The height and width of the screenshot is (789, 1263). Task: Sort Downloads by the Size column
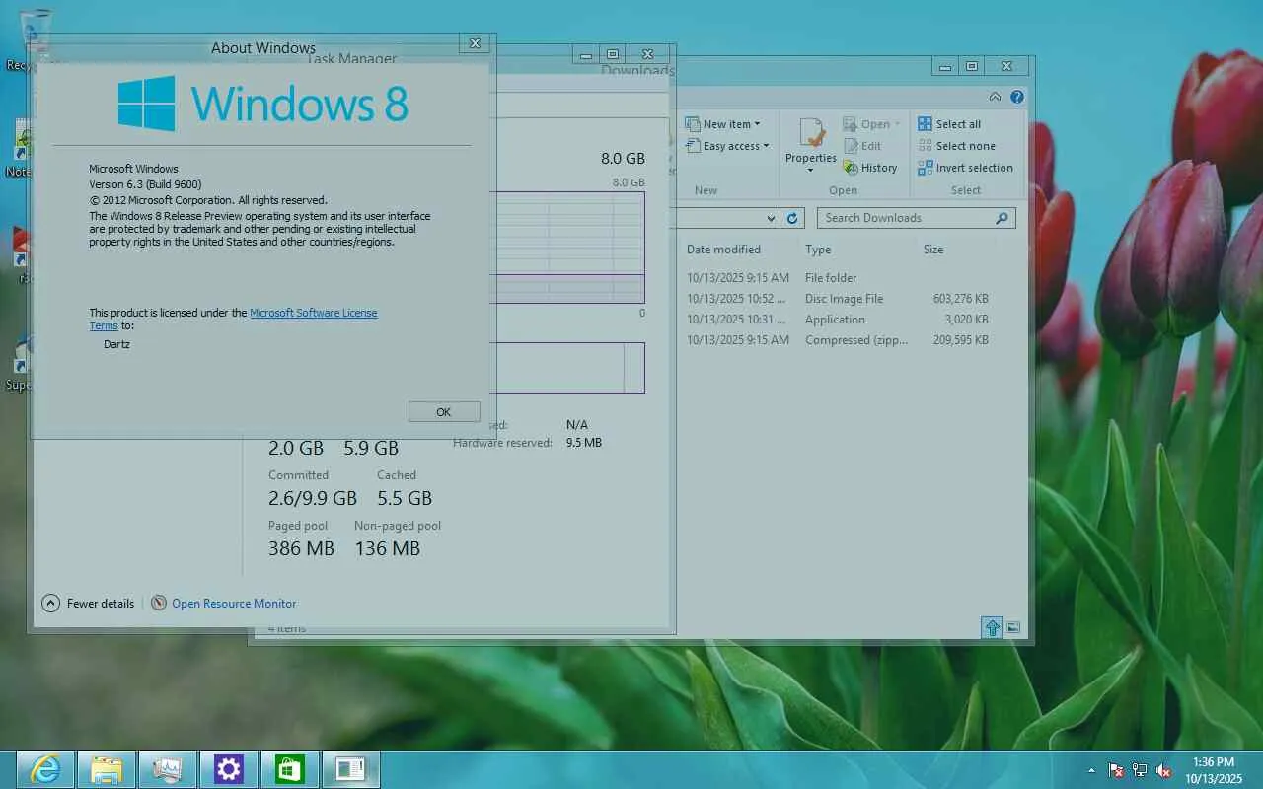click(933, 250)
